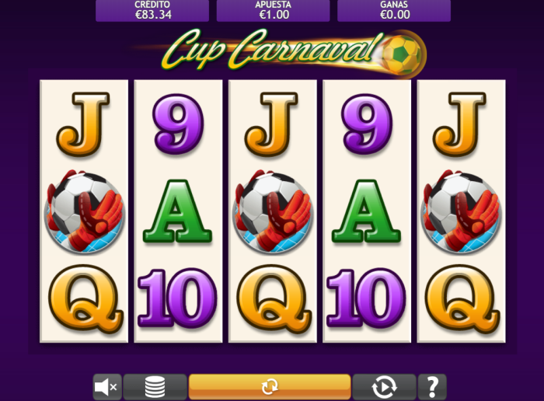Click the CRÉDITO balance panel

[x=152, y=10]
